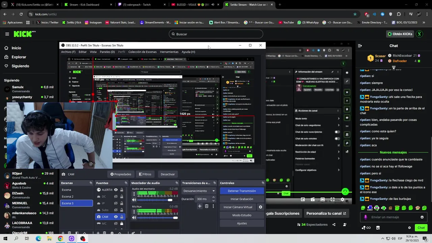Show the MC source with eye icon

(116, 223)
